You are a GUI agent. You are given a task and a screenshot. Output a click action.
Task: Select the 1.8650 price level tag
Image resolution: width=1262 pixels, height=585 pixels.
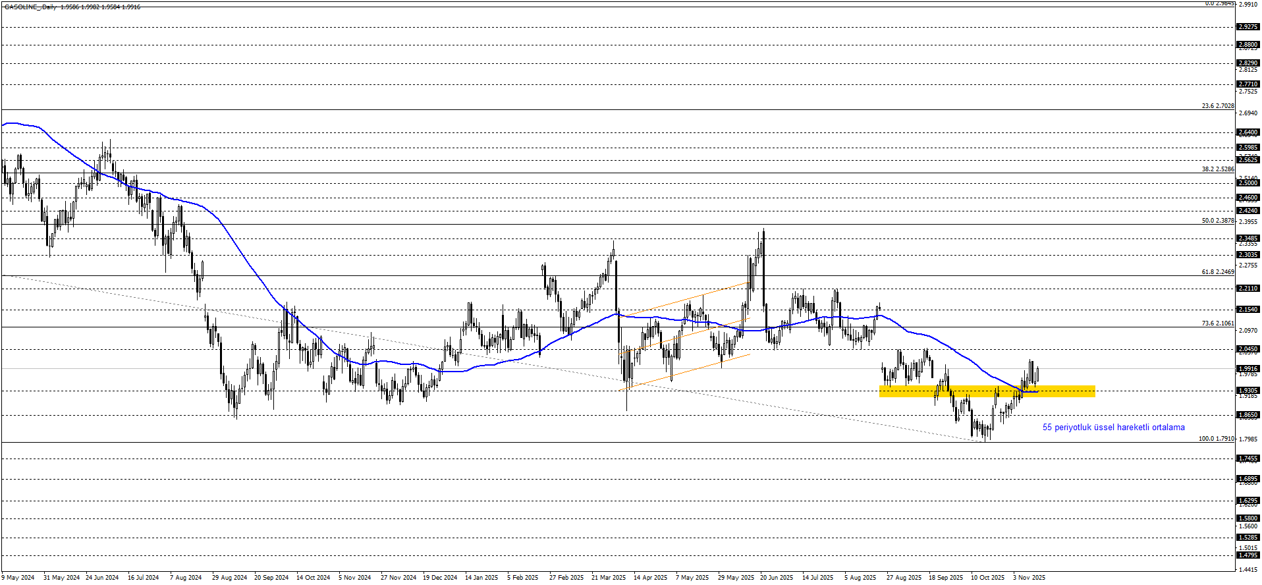click(x=1248, y=415)
